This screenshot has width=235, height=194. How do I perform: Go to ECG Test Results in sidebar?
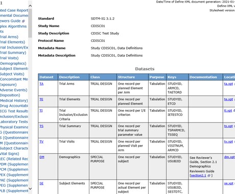(x=14, y=111)
